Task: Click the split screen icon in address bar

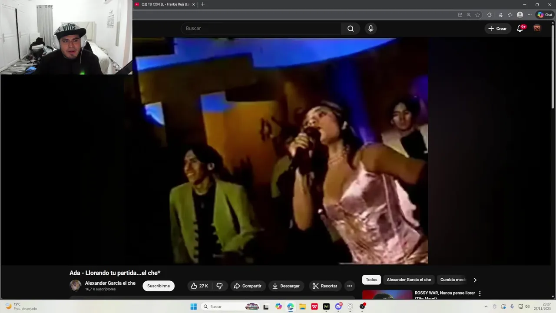Action: tap(460, 15)
